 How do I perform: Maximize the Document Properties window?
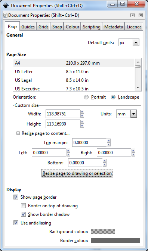click(x=123, y=4)
